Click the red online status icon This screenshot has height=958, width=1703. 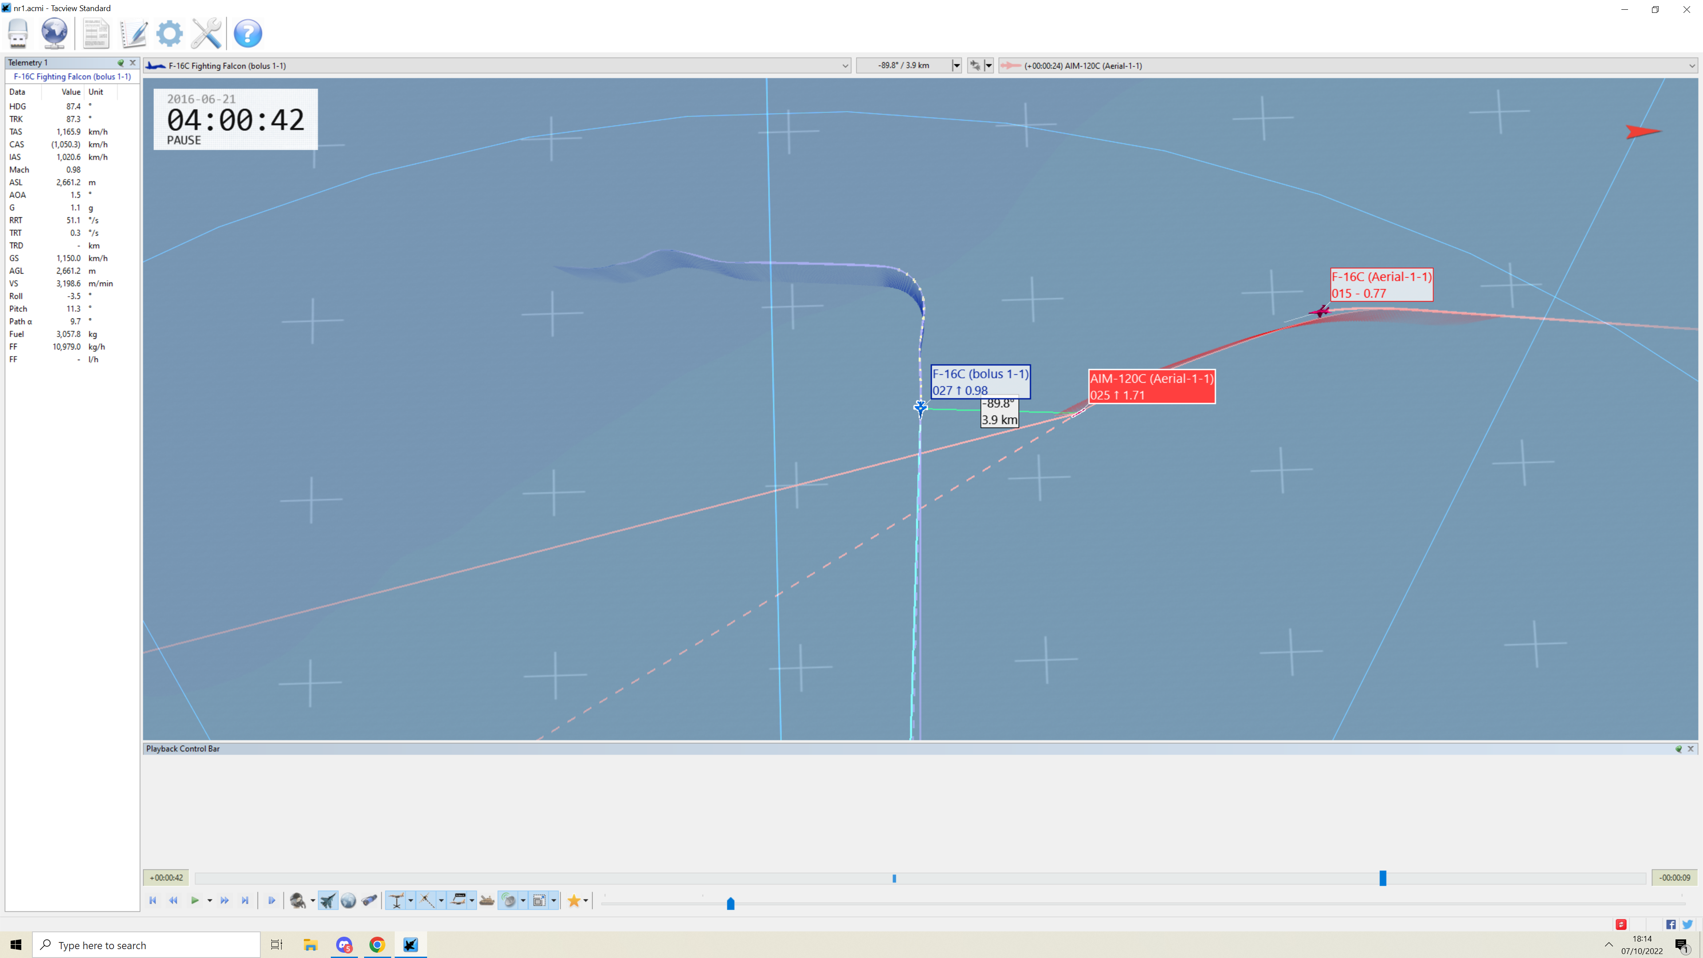click(x=1621, y=924)
